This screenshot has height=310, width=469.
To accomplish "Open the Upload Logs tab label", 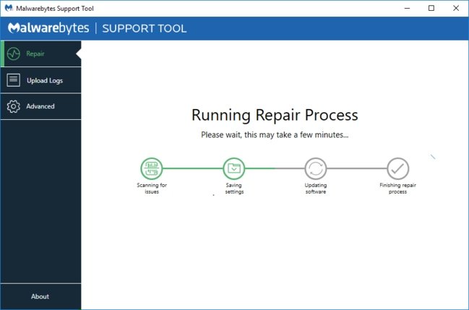I will point(44,80).
